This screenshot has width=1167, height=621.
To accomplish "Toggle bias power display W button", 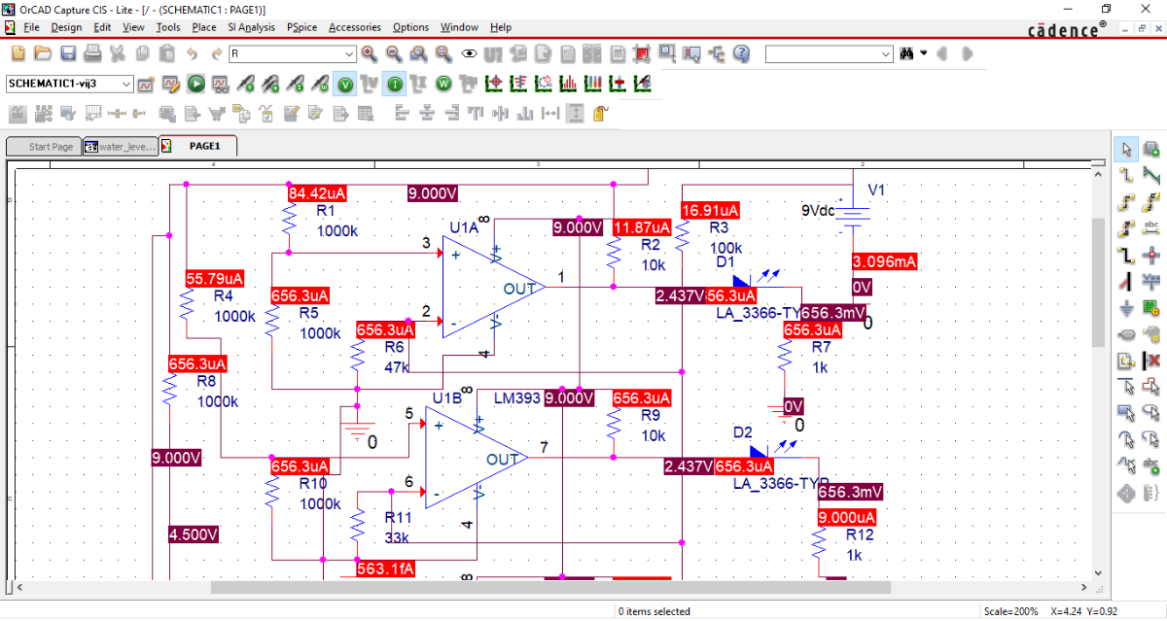I will [x=443, y=85].
